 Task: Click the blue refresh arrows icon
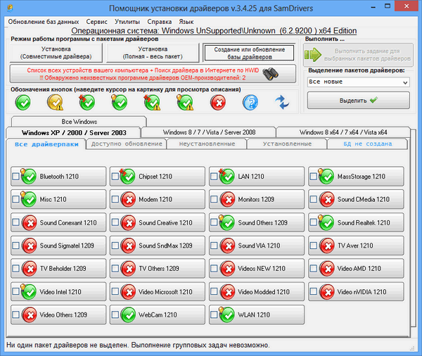[282, 102]
